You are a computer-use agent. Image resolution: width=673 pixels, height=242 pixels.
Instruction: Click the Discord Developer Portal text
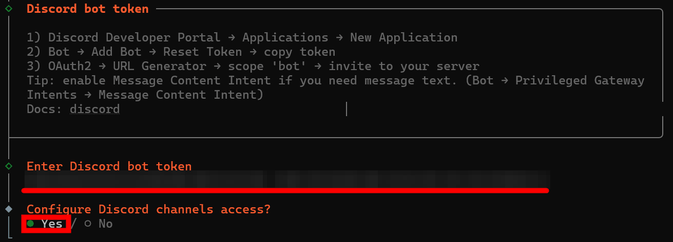[x=134, y=38]
